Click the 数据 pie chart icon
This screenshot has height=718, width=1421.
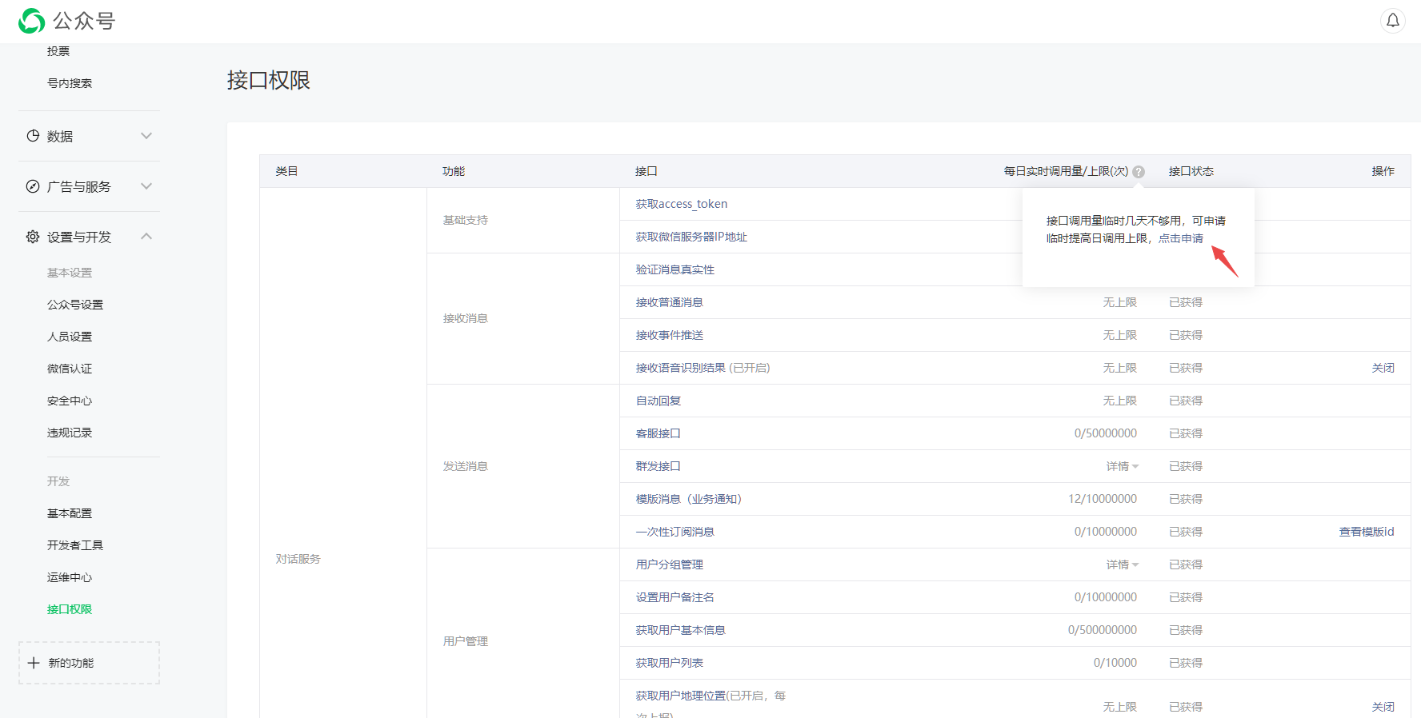click(33, 136)
